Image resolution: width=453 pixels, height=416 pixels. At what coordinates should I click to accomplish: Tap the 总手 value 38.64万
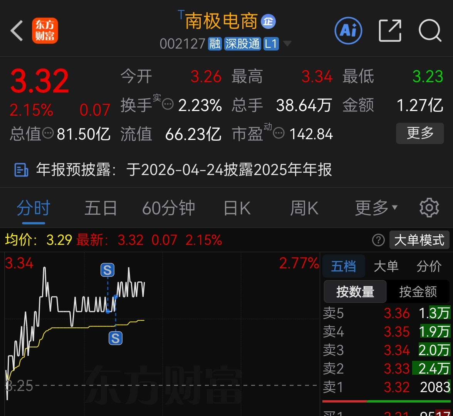tap(304, 105)
